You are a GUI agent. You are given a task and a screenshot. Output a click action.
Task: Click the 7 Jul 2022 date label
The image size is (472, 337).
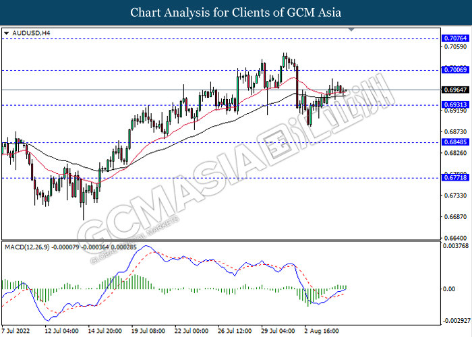click(16, 331)
